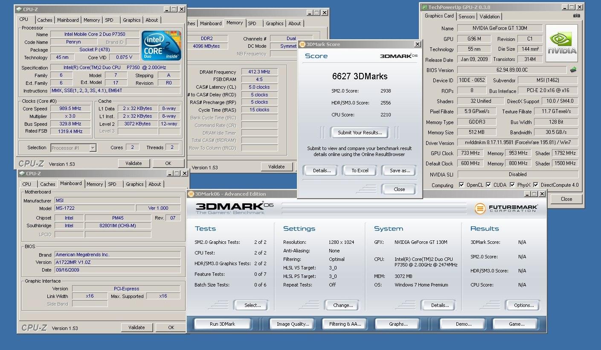Open the CPU tab in bottom-left CPU-Z window
This screenshot has height=350, width=601.
coord(26,184)
